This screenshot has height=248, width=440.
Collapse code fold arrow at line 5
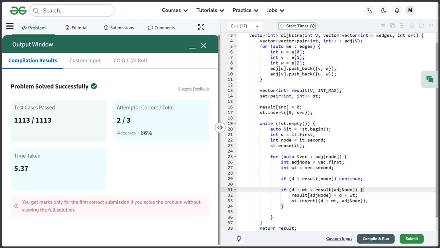[235, 46]
